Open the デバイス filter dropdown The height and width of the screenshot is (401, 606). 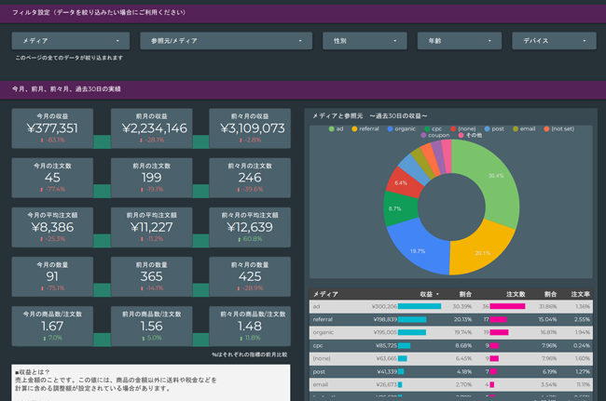point(554,41)
